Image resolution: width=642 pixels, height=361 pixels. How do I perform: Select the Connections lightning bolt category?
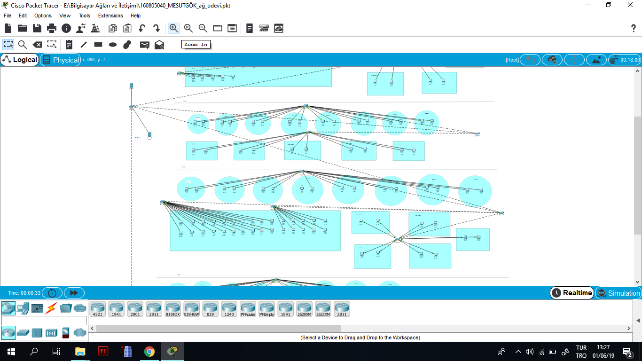point(51,308)
